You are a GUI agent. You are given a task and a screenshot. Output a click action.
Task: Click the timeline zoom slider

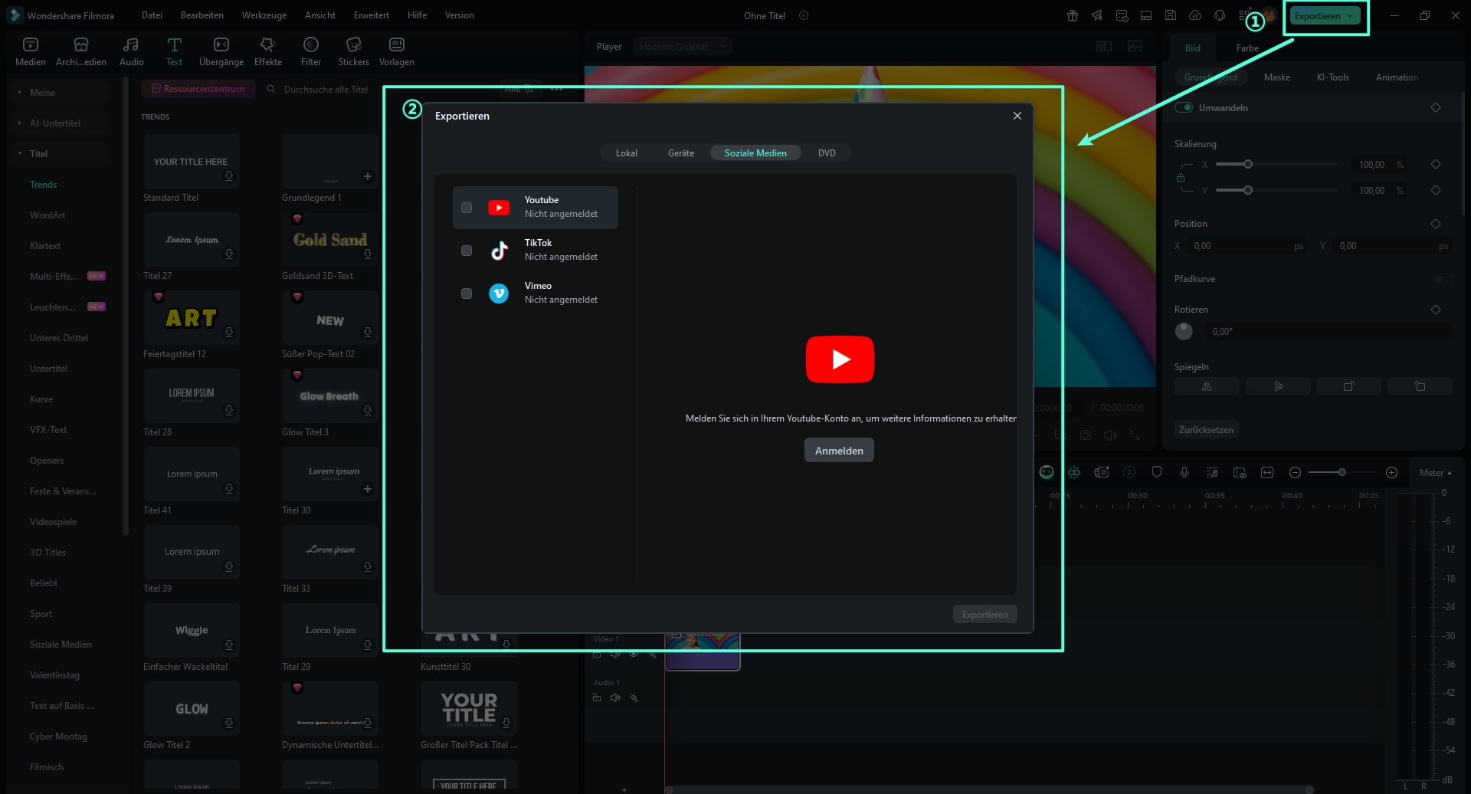coord(1342,472)
